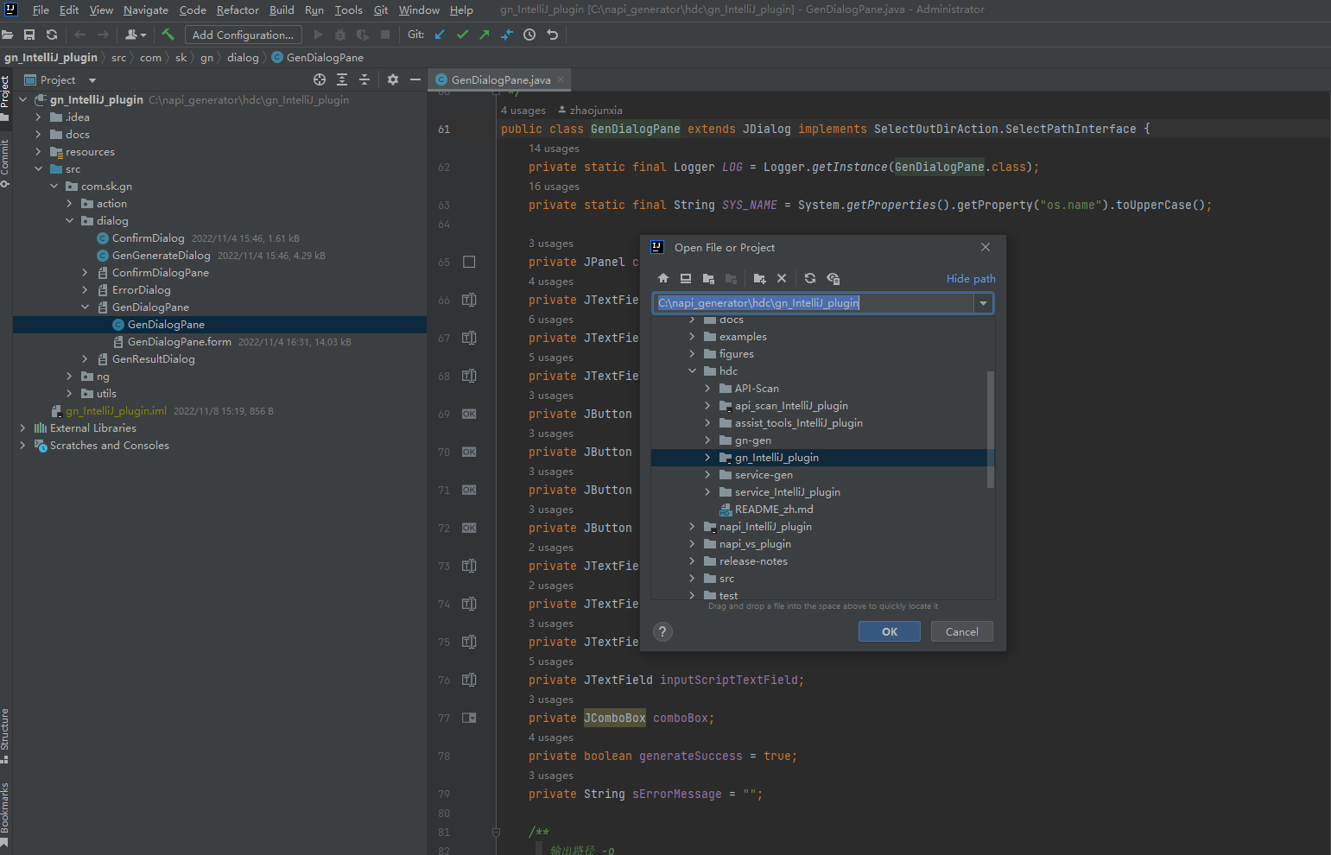Click the Git Commit checkmark icon

point(462,35)
